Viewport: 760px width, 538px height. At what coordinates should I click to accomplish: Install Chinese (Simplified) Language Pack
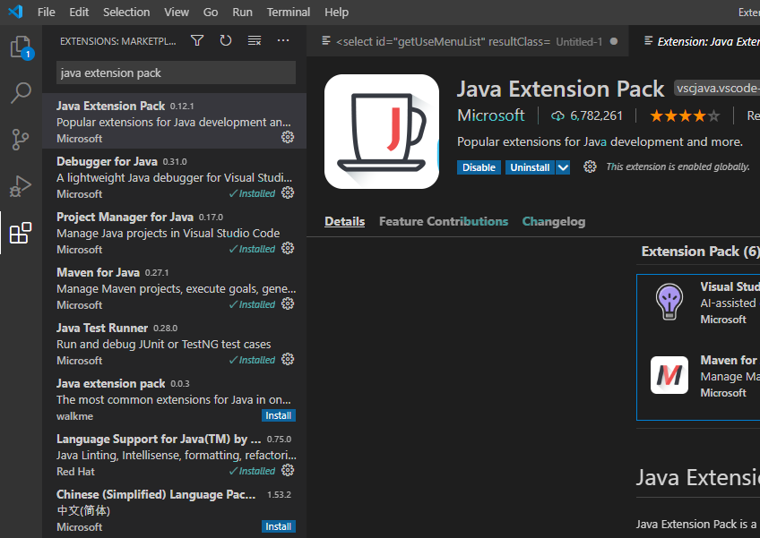[x=278, y=526]
